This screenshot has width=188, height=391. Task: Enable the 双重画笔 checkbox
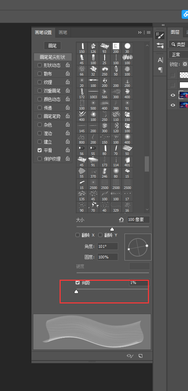[x=39, y=91]
